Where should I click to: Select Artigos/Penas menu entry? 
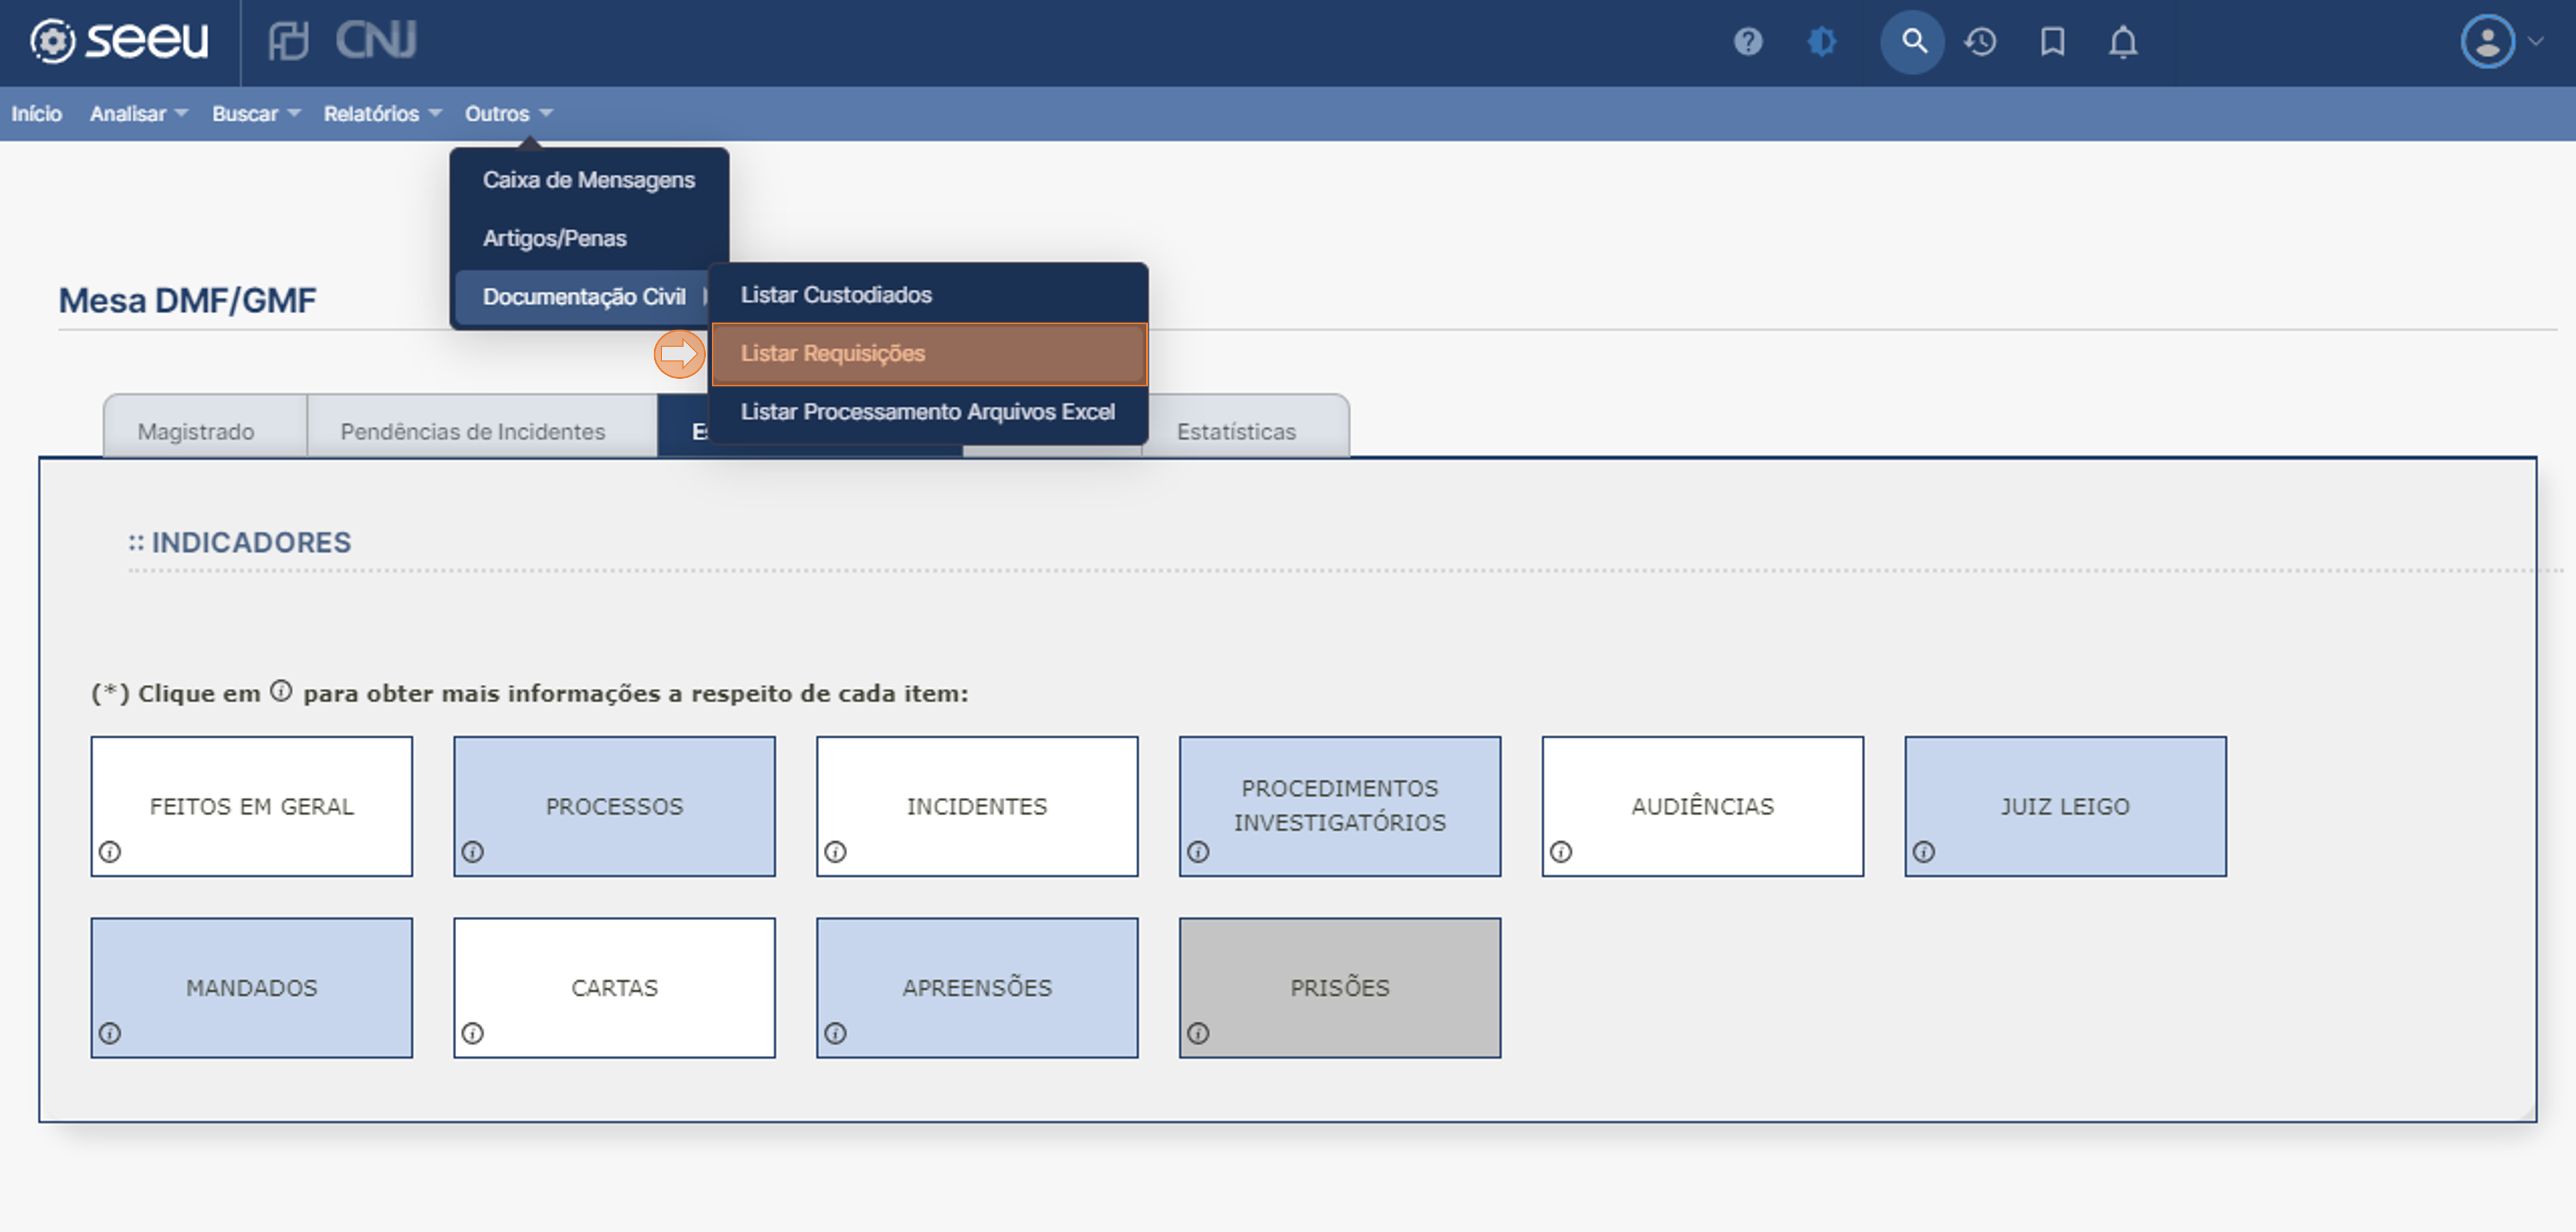[589, 238]
